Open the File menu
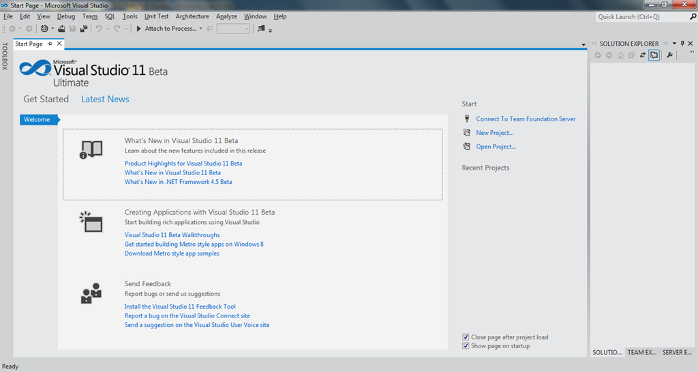The image size is (698, 372). pos(8,16)
